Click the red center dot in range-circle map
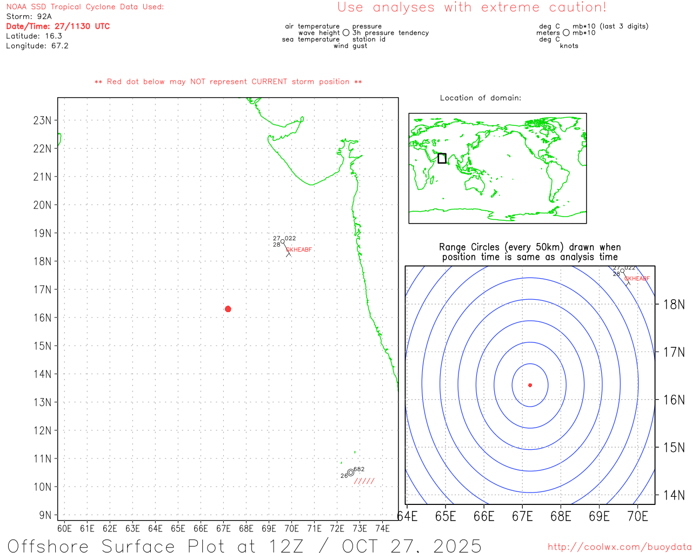692x553 pixels. pos(530,385)
